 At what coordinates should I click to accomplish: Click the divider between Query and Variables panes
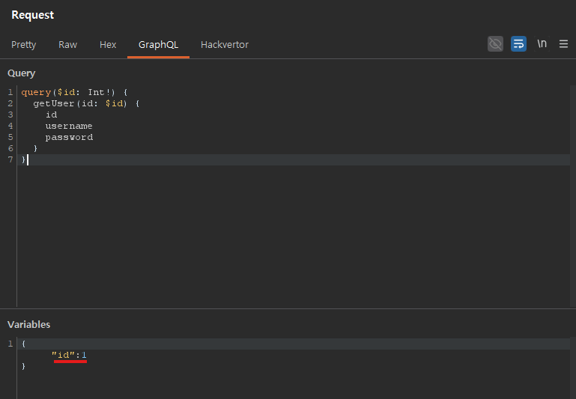coord(288,308)
